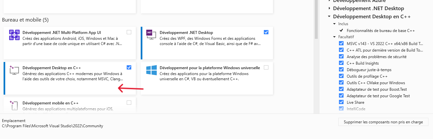Collapse Développement Desktop en C++ details arrow
This screenshot has height=139, width=433.
[329, 17]
